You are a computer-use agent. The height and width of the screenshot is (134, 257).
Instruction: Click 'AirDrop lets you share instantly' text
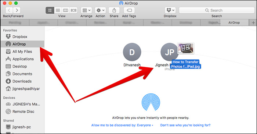tap(151, 118)
